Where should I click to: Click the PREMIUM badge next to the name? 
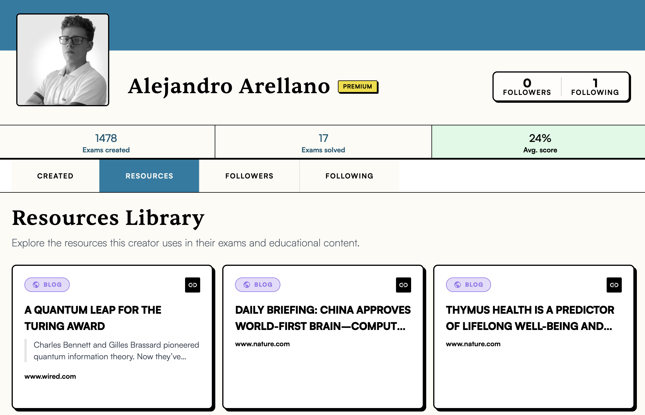click(x=358, y=86)
